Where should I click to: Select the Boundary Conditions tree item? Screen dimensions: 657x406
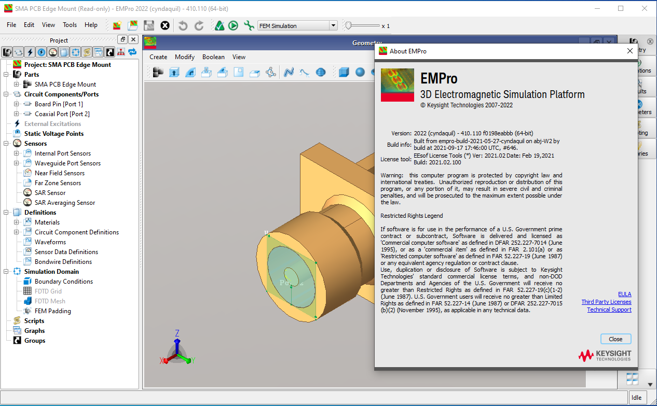pos(64,282)
